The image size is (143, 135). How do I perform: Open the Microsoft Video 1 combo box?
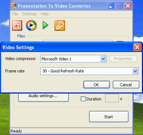[74, 59]
